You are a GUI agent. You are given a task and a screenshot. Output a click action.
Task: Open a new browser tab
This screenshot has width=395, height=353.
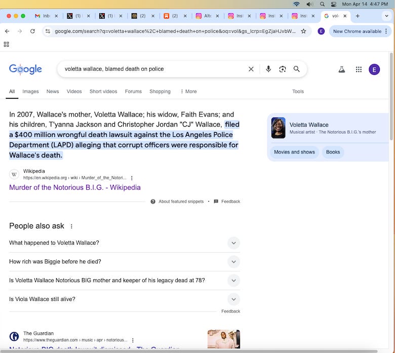point(358,16)
